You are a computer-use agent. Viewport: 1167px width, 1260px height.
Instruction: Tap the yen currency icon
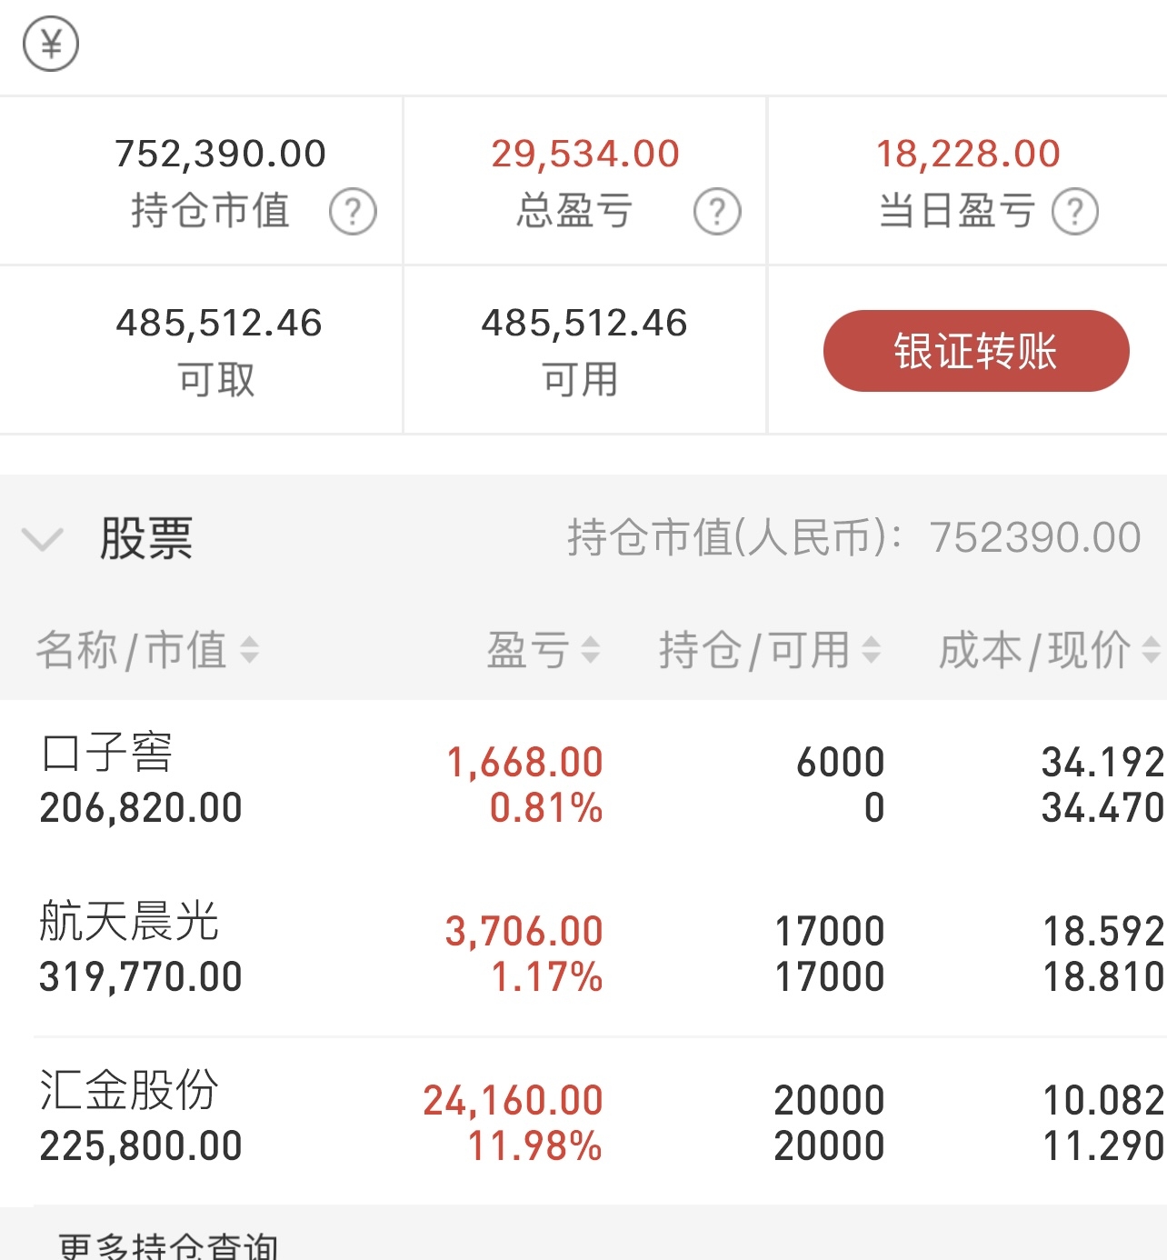point(51,43)
